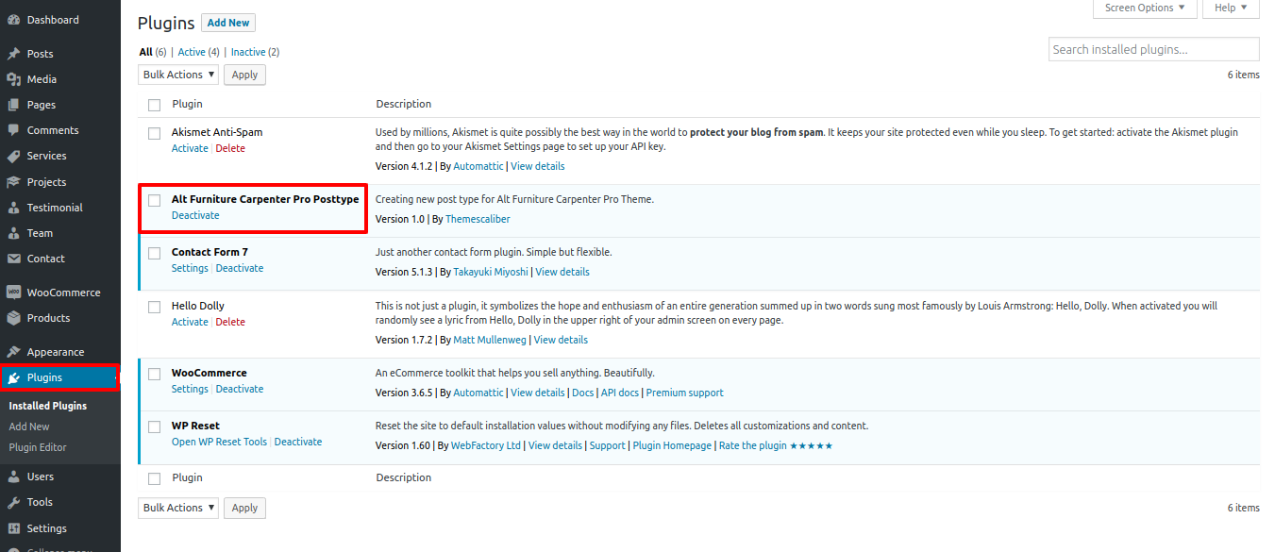Show All plugins filter
The width and height of the screenshot is (1275, 552).
[x=146, y=52]
